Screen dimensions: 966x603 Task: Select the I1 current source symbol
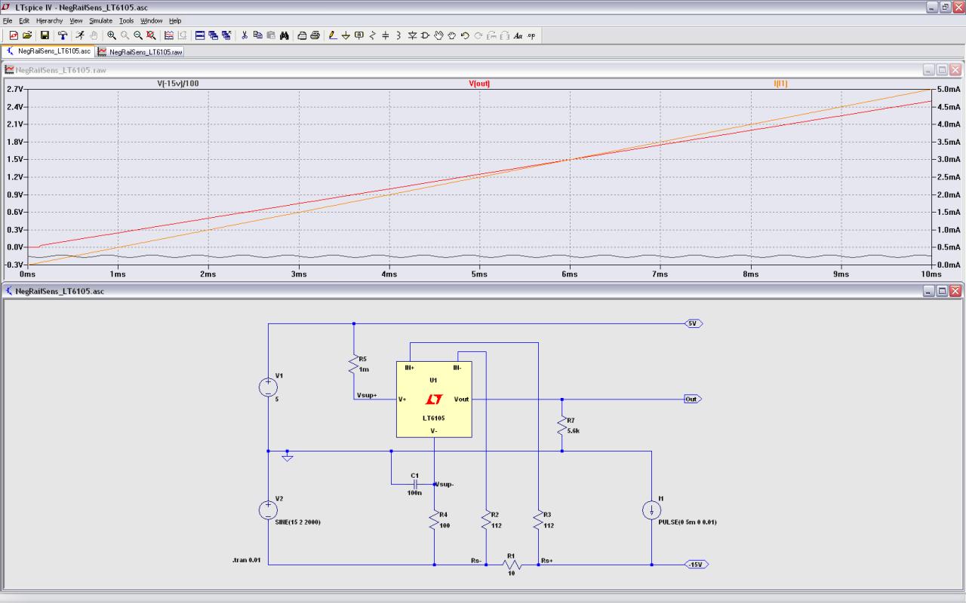click(651, 510)
